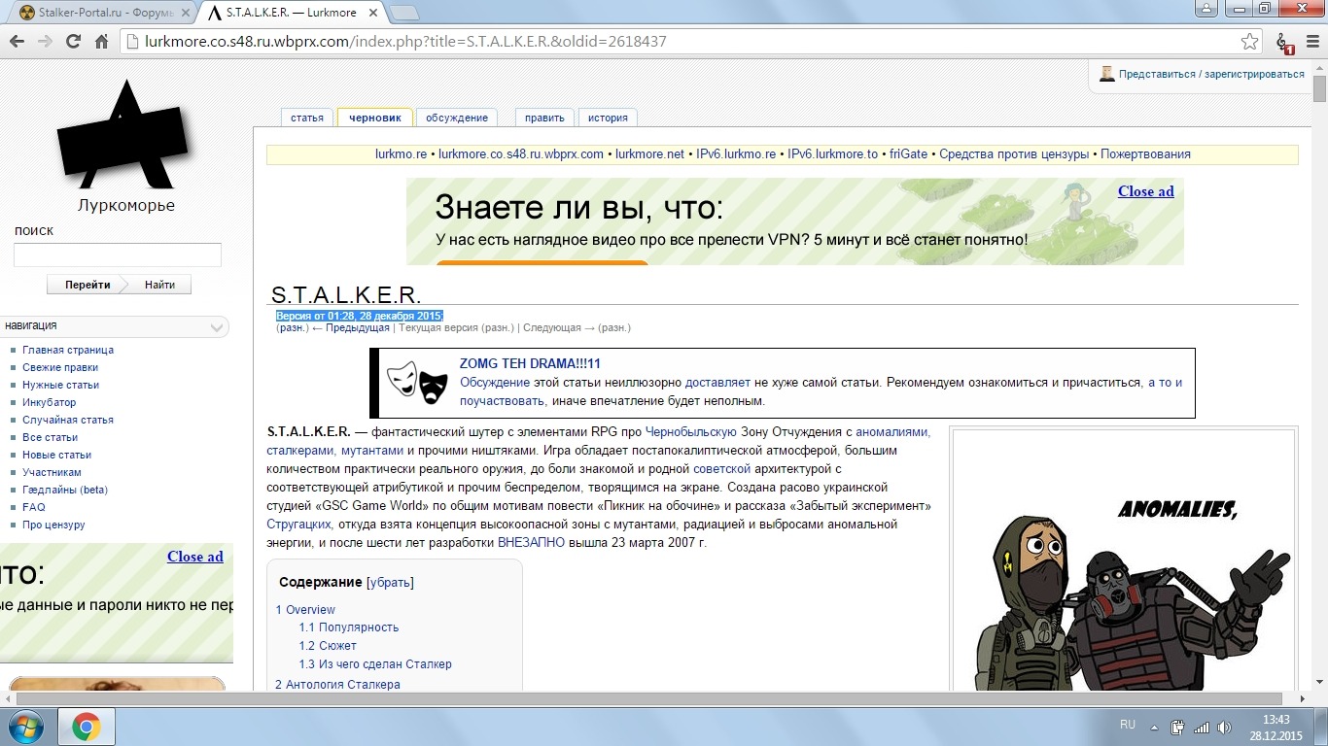1328x746 pixels.
Task: Open the история tab
Action: [608, 118]
